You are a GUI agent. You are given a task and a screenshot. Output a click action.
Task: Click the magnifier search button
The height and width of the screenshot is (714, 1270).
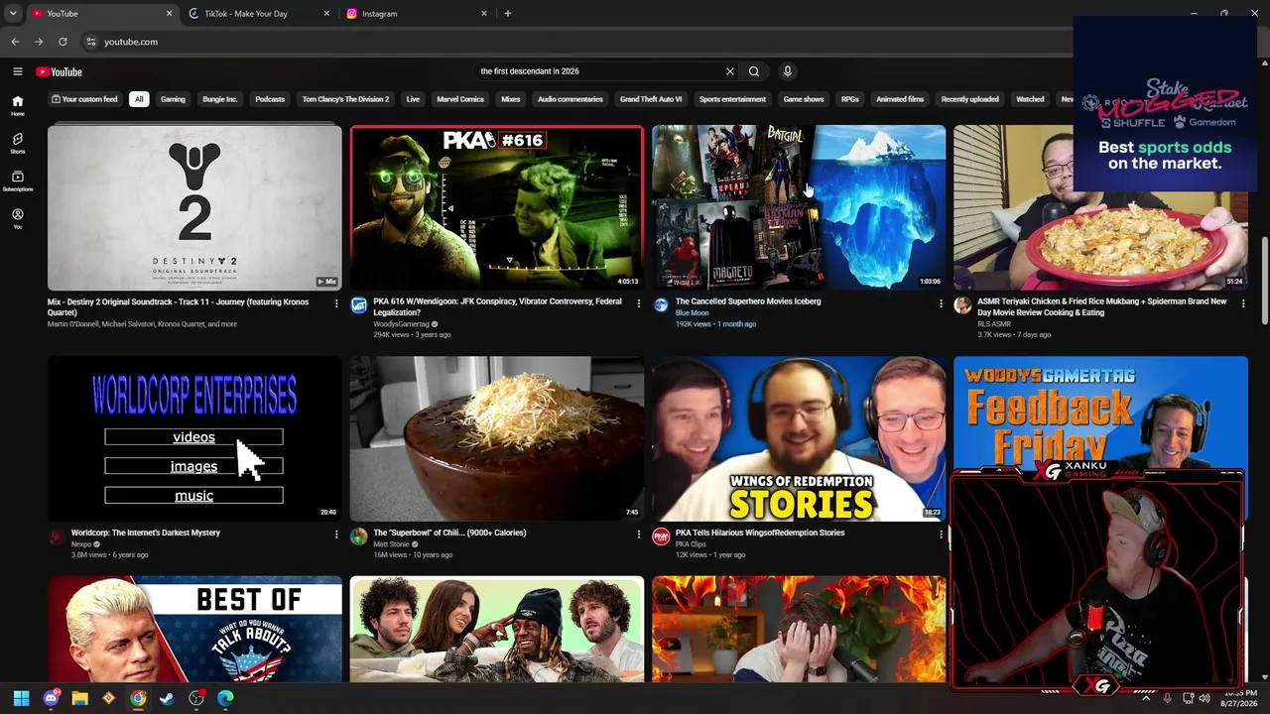tap(754, 71)
